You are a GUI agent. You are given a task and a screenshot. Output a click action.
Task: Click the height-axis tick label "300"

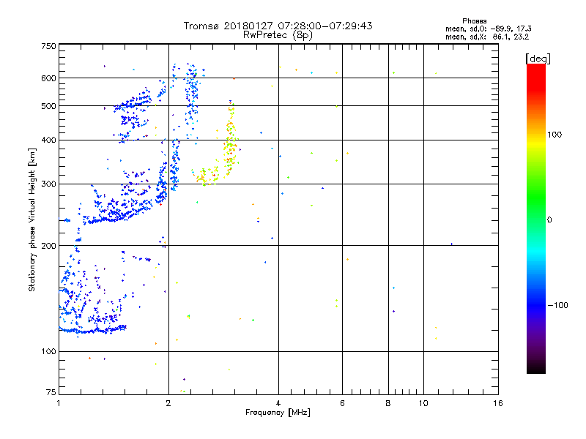(48, 184)
